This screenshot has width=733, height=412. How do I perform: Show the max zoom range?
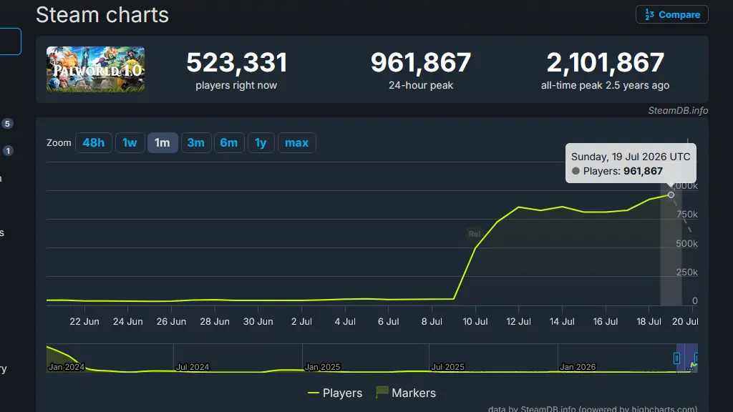pyautogui.click(x=297, y=142)
